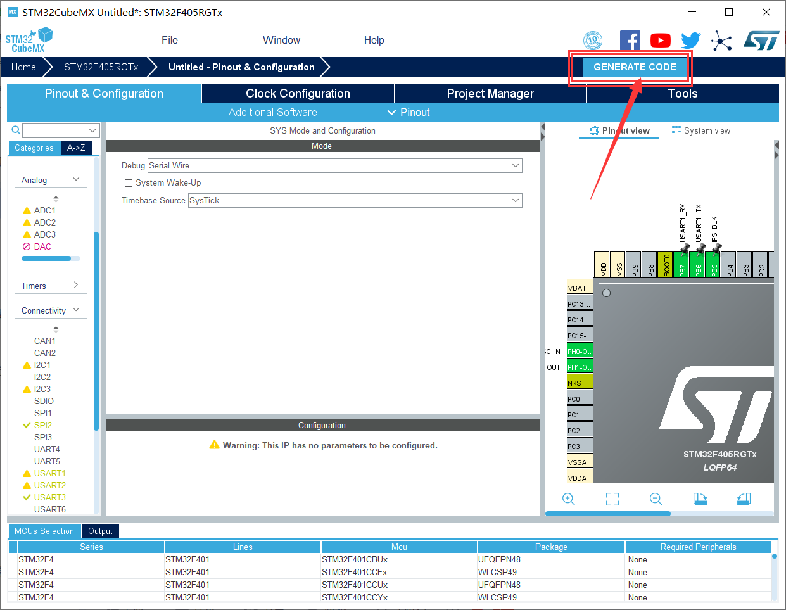The width and height of the screenshot is (786, 610).
Task: Switch to the MCUs Selection tab
Action: point(44,531)
